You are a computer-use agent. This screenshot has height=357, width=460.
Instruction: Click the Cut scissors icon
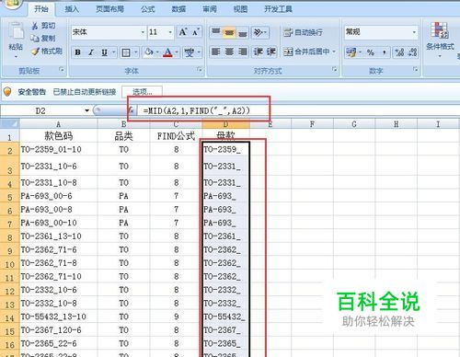35,26
